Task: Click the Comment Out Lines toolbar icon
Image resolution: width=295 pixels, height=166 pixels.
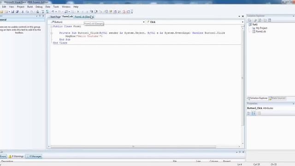Action: [43, 12]
